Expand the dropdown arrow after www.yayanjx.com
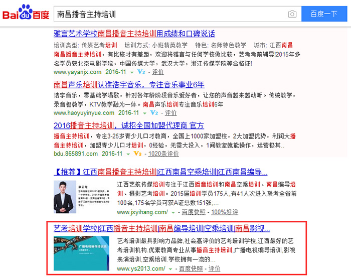This screenshot has height=278, width=351. tap(132, 72)
